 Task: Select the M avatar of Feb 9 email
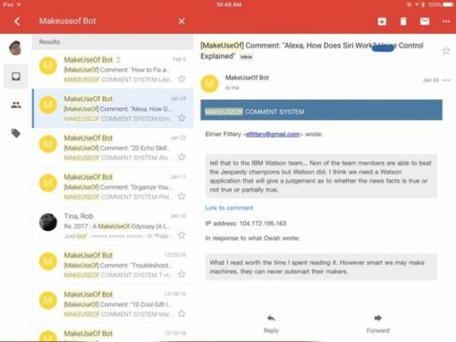48,66
